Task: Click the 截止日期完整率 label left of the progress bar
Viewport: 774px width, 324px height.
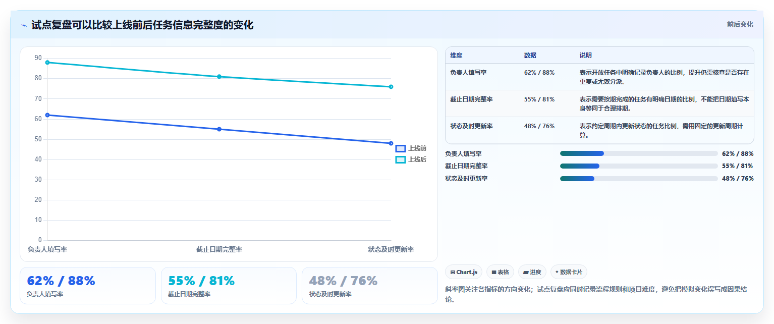Action: pyautogui.click(x=466, y=166)
